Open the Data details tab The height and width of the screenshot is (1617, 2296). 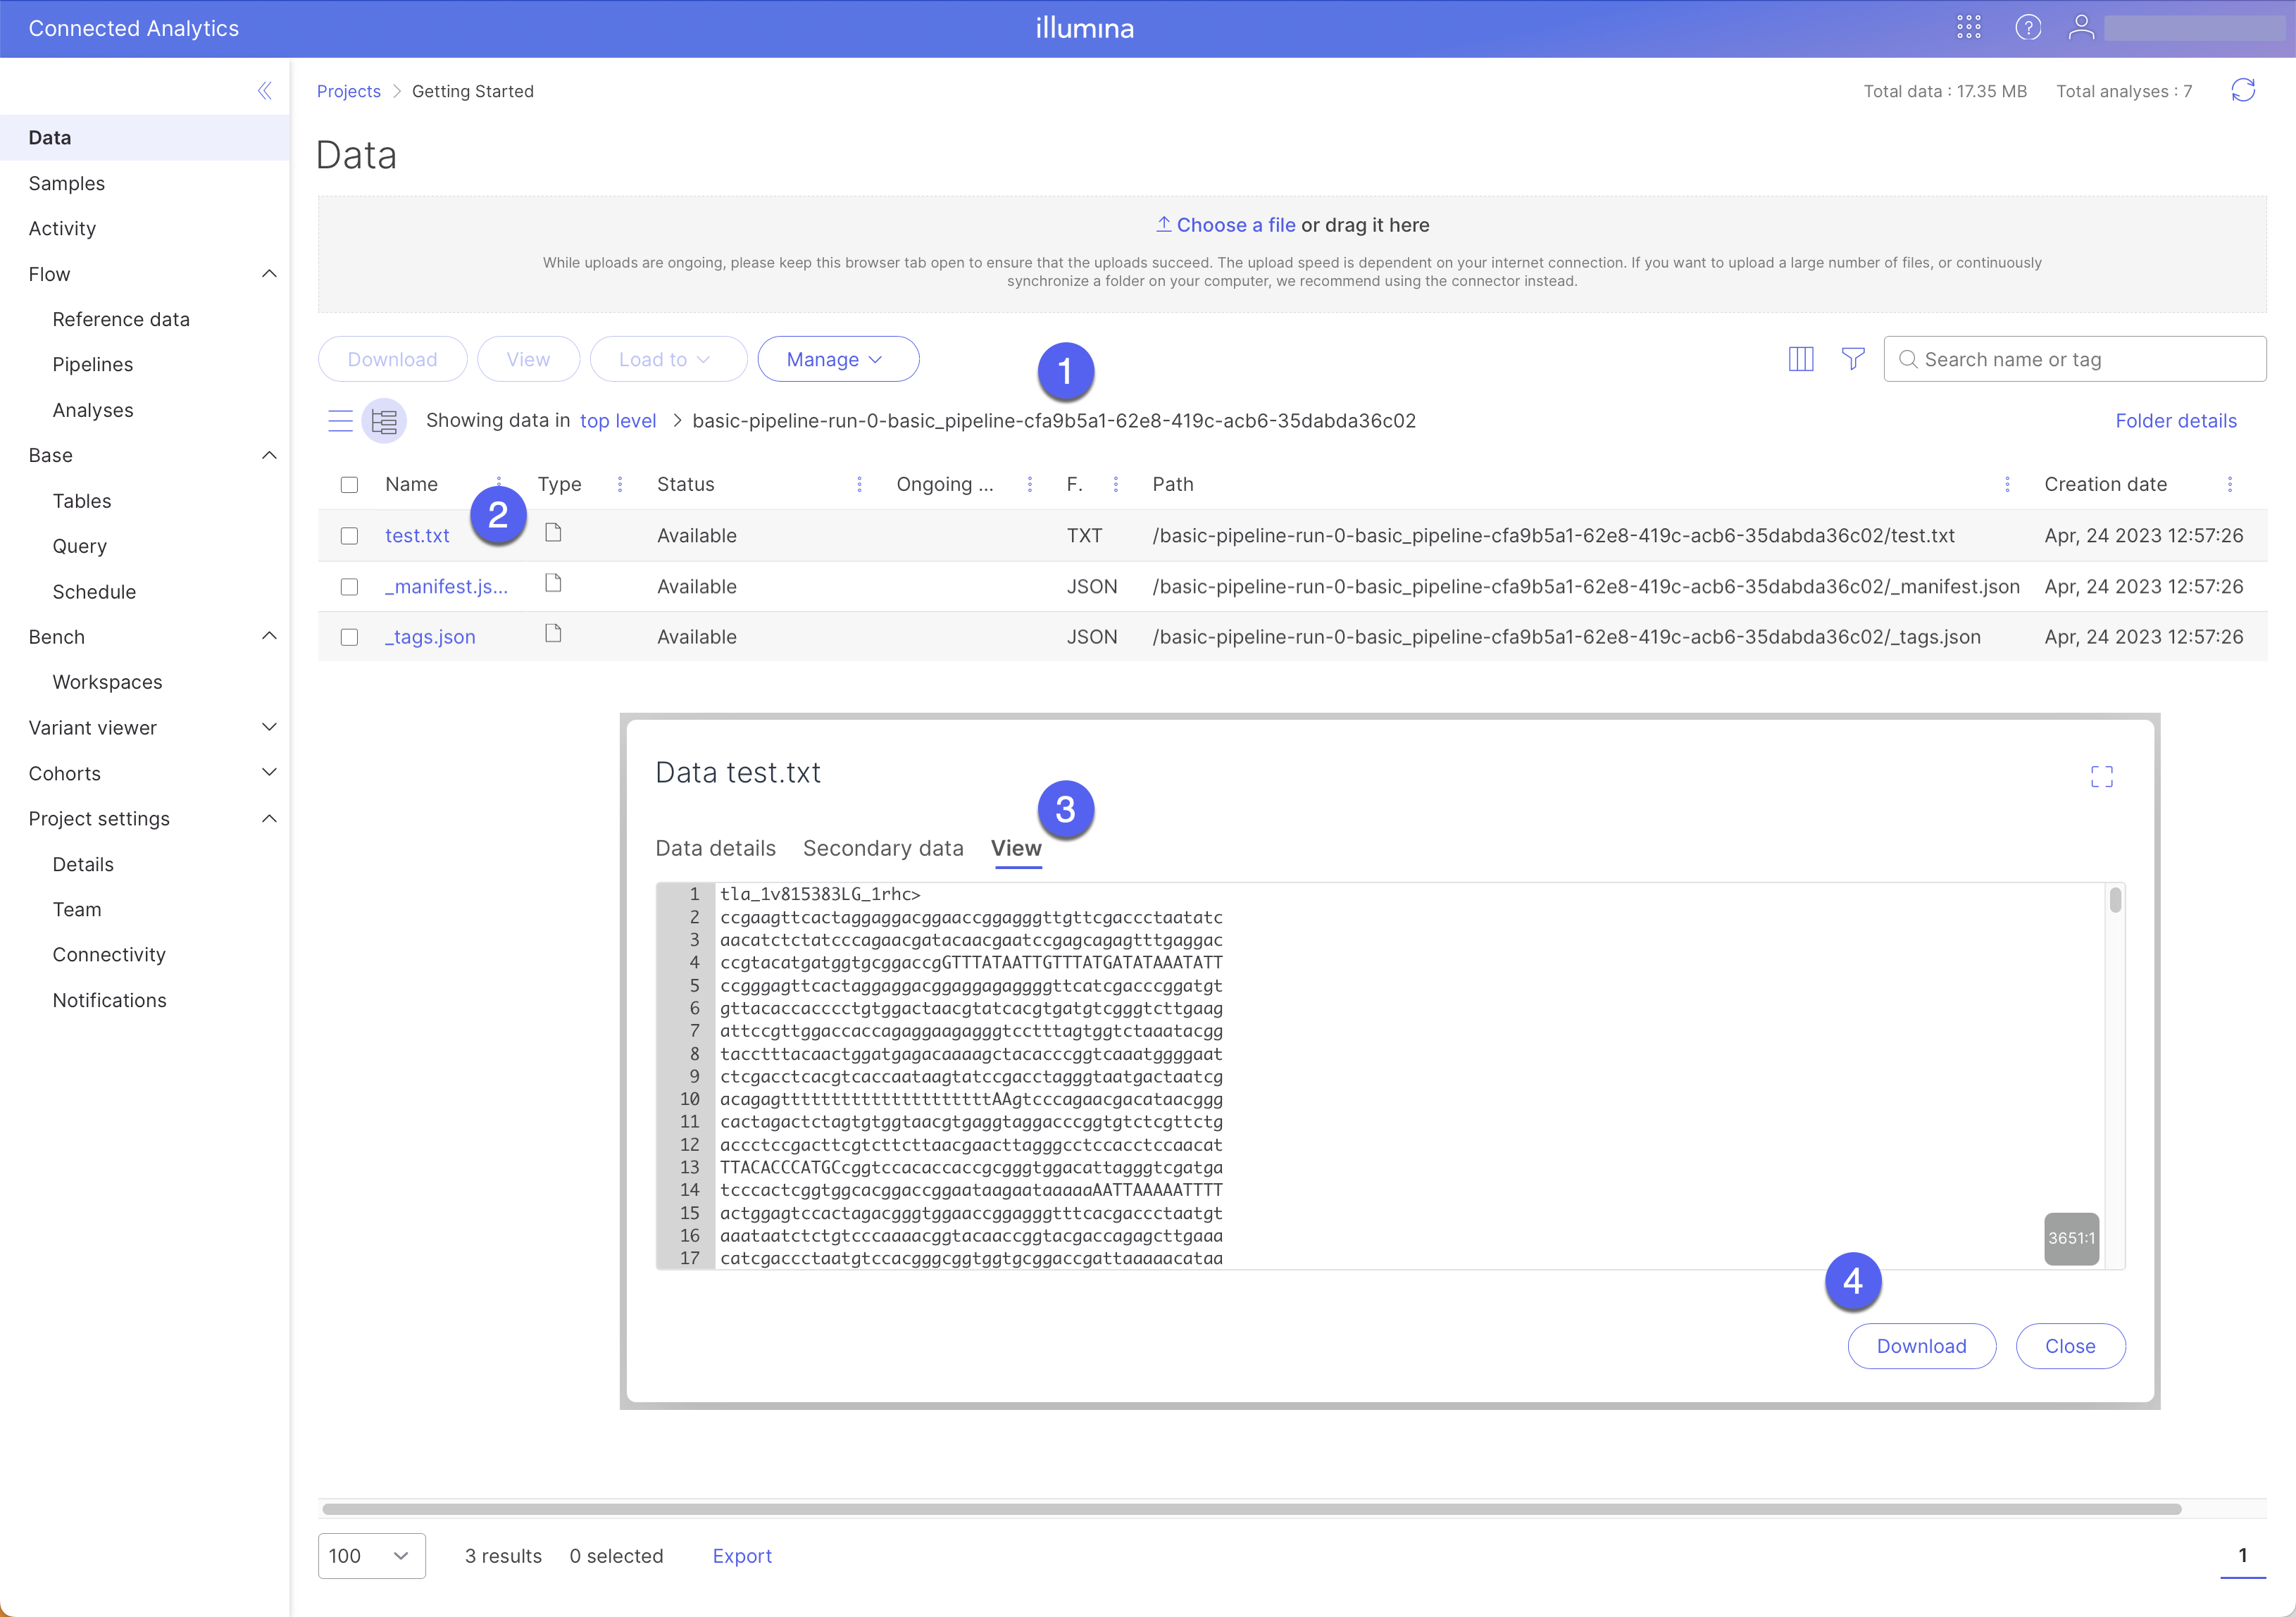pos(715,848)
